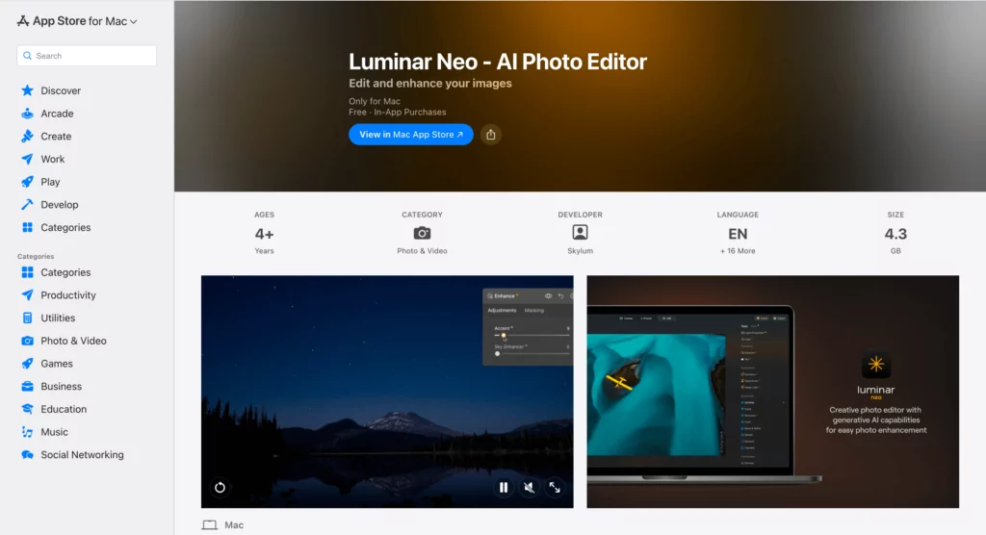Unmute the preview video
Screen dimensions: 986x535
(530, 487)
